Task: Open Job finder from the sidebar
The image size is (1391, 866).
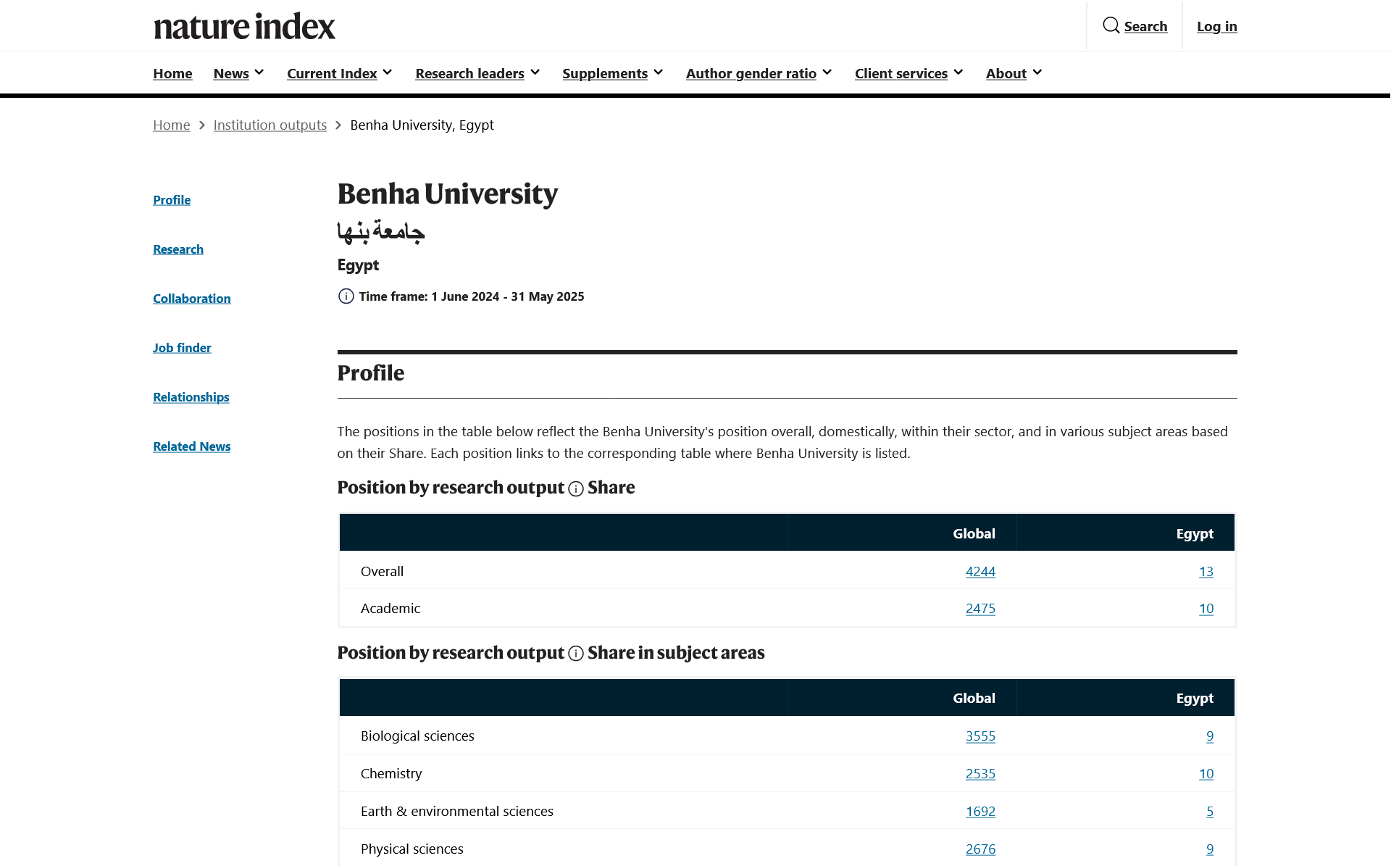Action: coord(181,347)
